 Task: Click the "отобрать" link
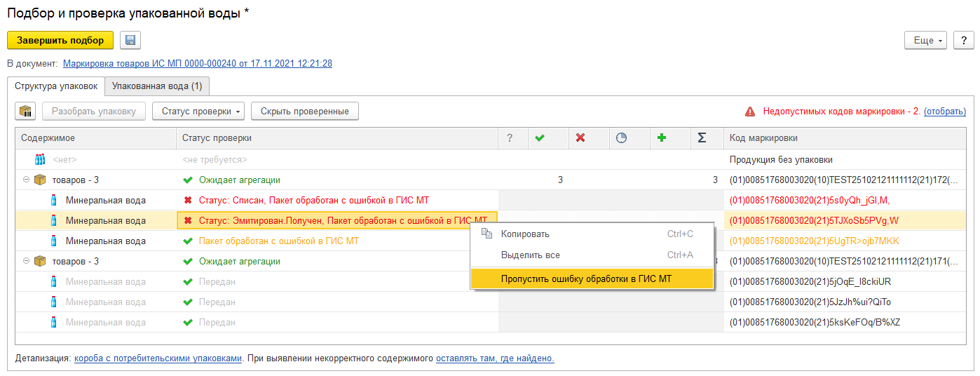pos(945,112)
